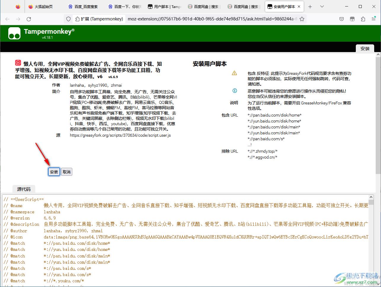Image resolution: width=381 pixels, height=287 pixels.
Task: Click the // ==UserScript== code line
Action: (x=24, y=199)
